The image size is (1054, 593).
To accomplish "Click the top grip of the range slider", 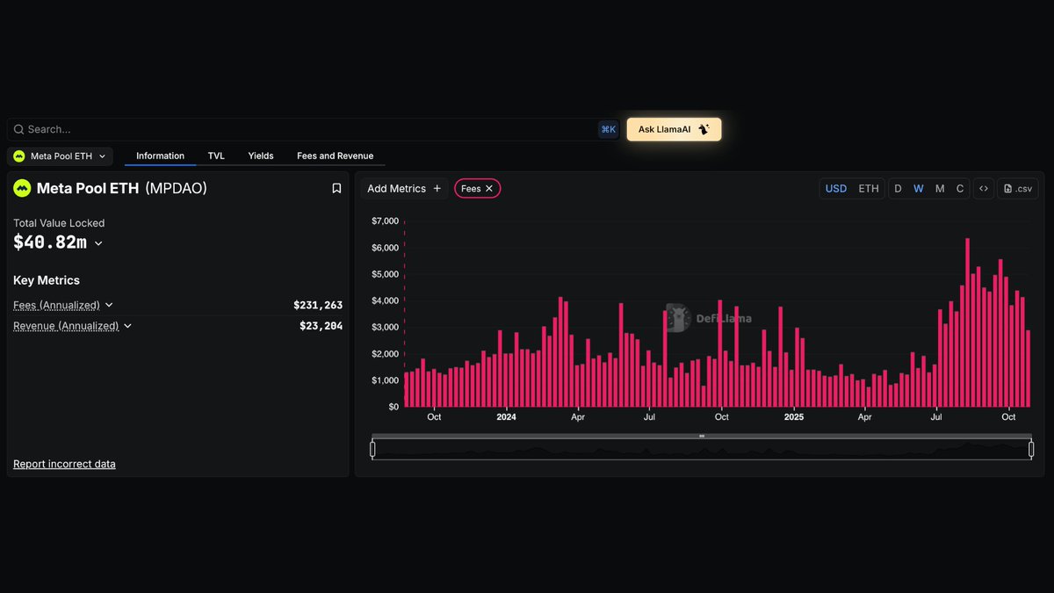I will click(702, 436).
